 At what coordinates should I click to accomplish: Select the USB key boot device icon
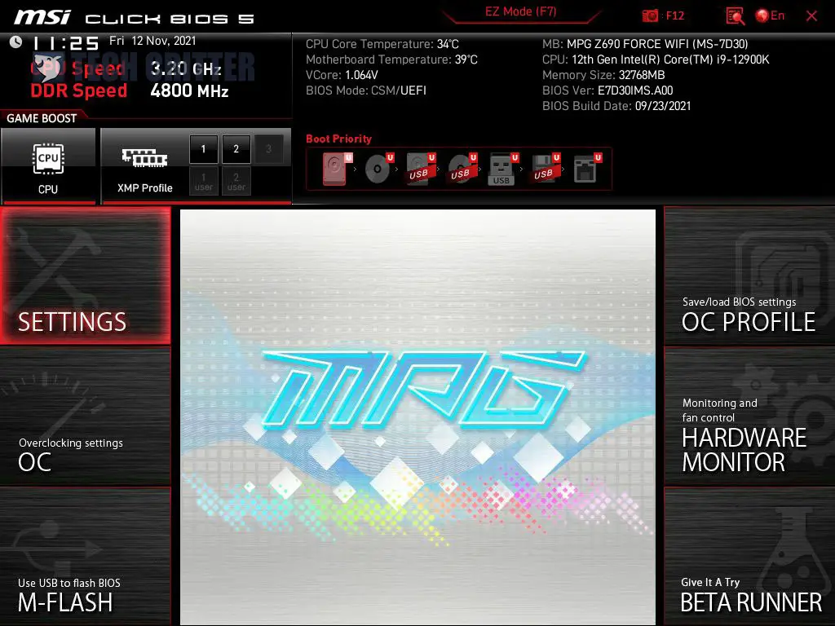tap(503, 170)
